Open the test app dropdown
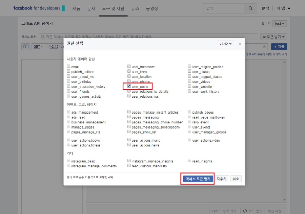The height and width of the screenshot is (214, 305). click(x=280, y=23)
